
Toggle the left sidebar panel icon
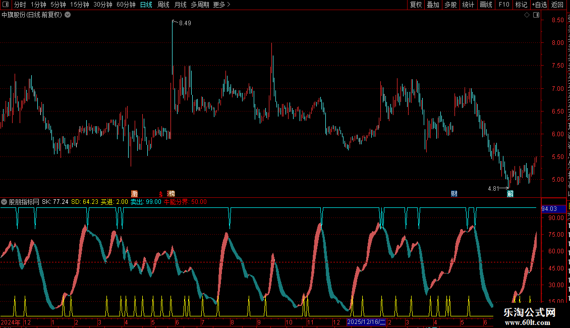pos(6,5)
